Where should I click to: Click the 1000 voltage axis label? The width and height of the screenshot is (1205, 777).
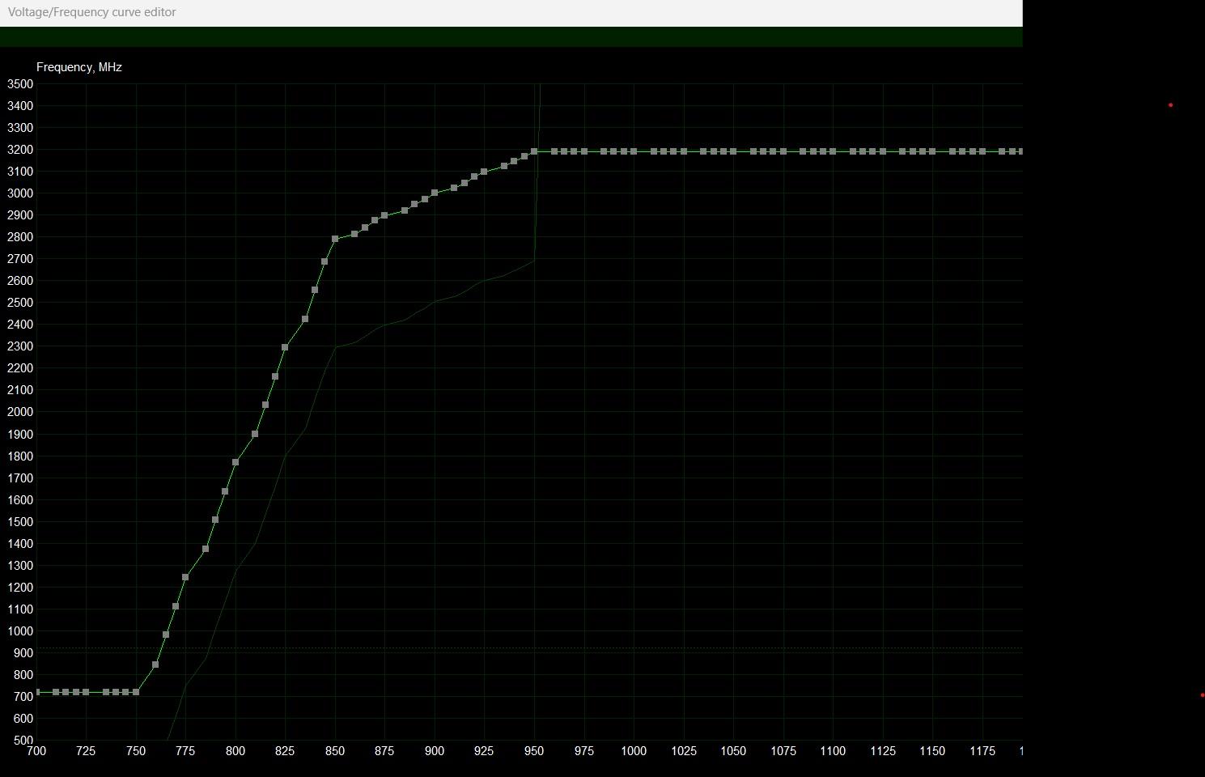click(x=634, y=751)
